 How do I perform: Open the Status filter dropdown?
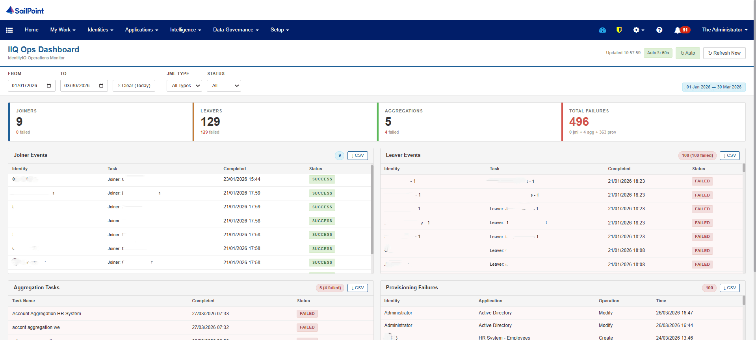coord(224,86)
